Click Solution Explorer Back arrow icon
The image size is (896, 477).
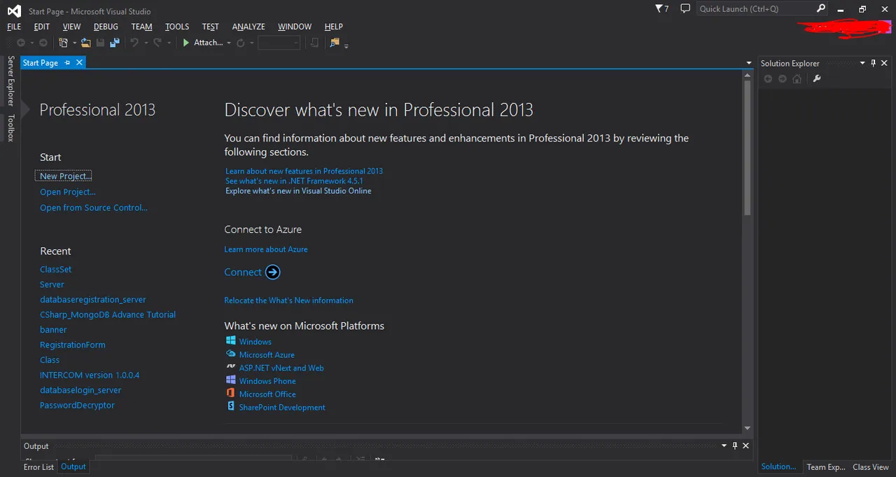tap(768, 78)
